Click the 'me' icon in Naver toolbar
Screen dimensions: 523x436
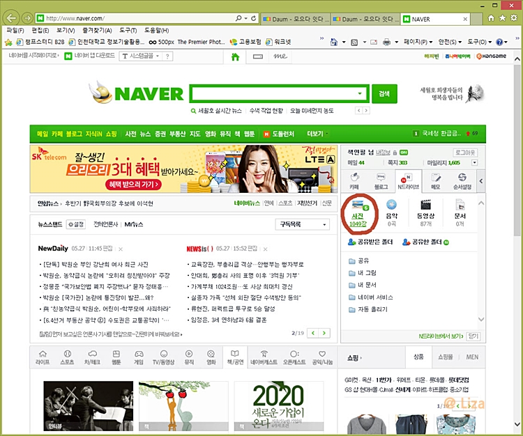(x=280, y=56)
